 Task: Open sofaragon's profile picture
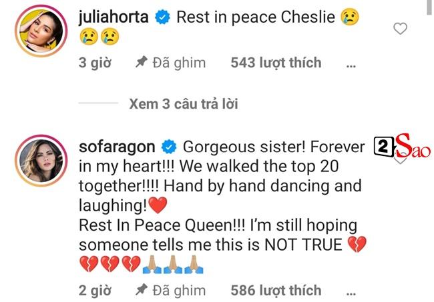(x=41, y=161)
